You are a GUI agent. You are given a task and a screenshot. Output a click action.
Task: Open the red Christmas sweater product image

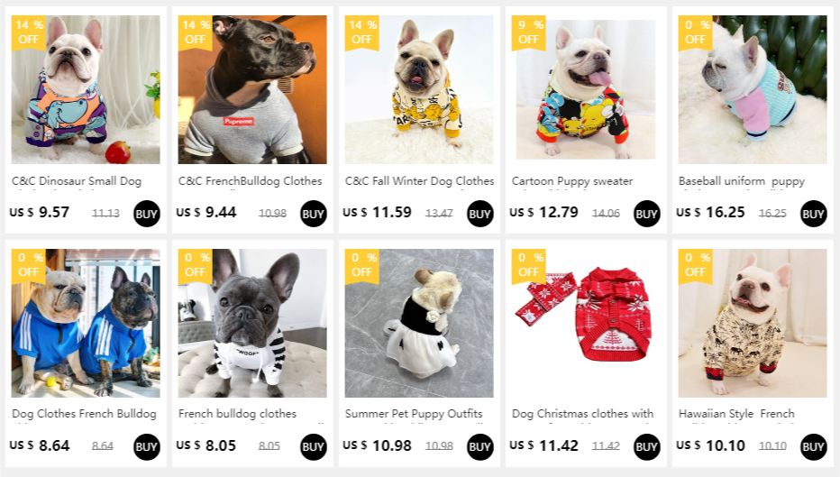pyautogui.click(x=586, y=323)
